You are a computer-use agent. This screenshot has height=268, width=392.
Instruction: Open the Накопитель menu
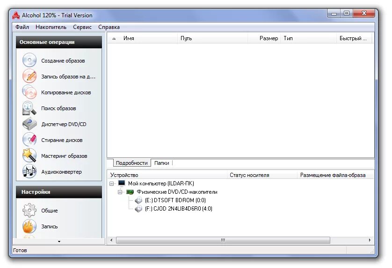coord(51,27)
